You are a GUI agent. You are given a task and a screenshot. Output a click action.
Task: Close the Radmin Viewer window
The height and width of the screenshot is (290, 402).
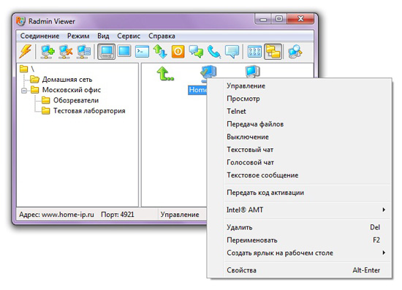click(300, 19)
